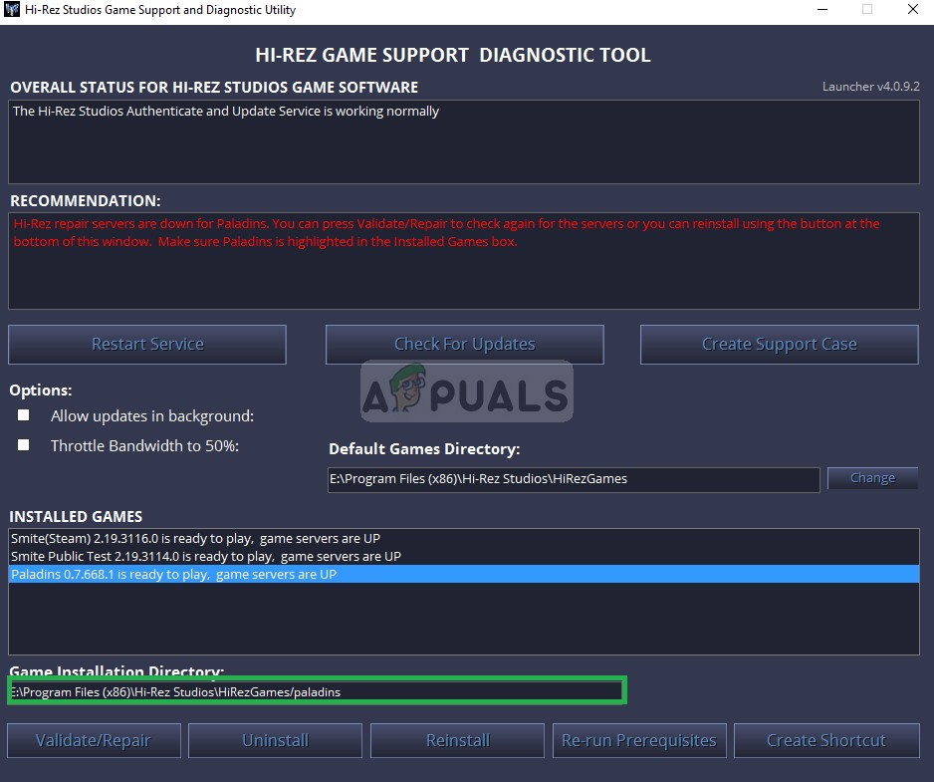Click the Hi-Rez app icon in title bar

pyautogui.click(x=11, y=10)
